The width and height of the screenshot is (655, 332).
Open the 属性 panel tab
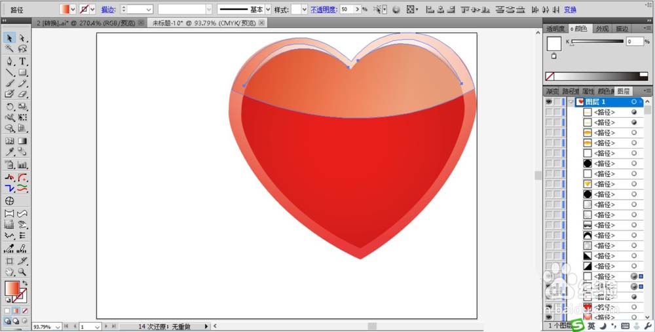(x=588, y=91)
